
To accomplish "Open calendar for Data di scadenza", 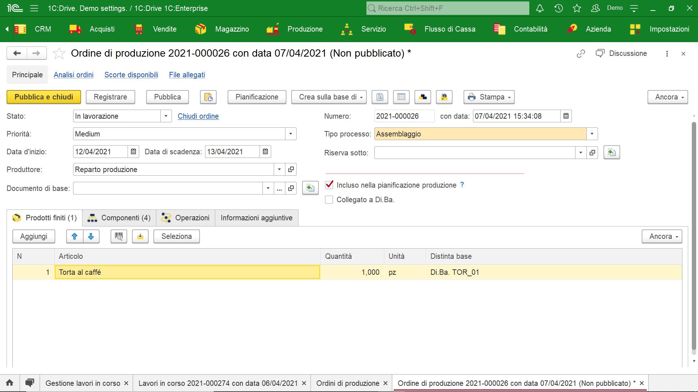I will (x=265, y=152).
